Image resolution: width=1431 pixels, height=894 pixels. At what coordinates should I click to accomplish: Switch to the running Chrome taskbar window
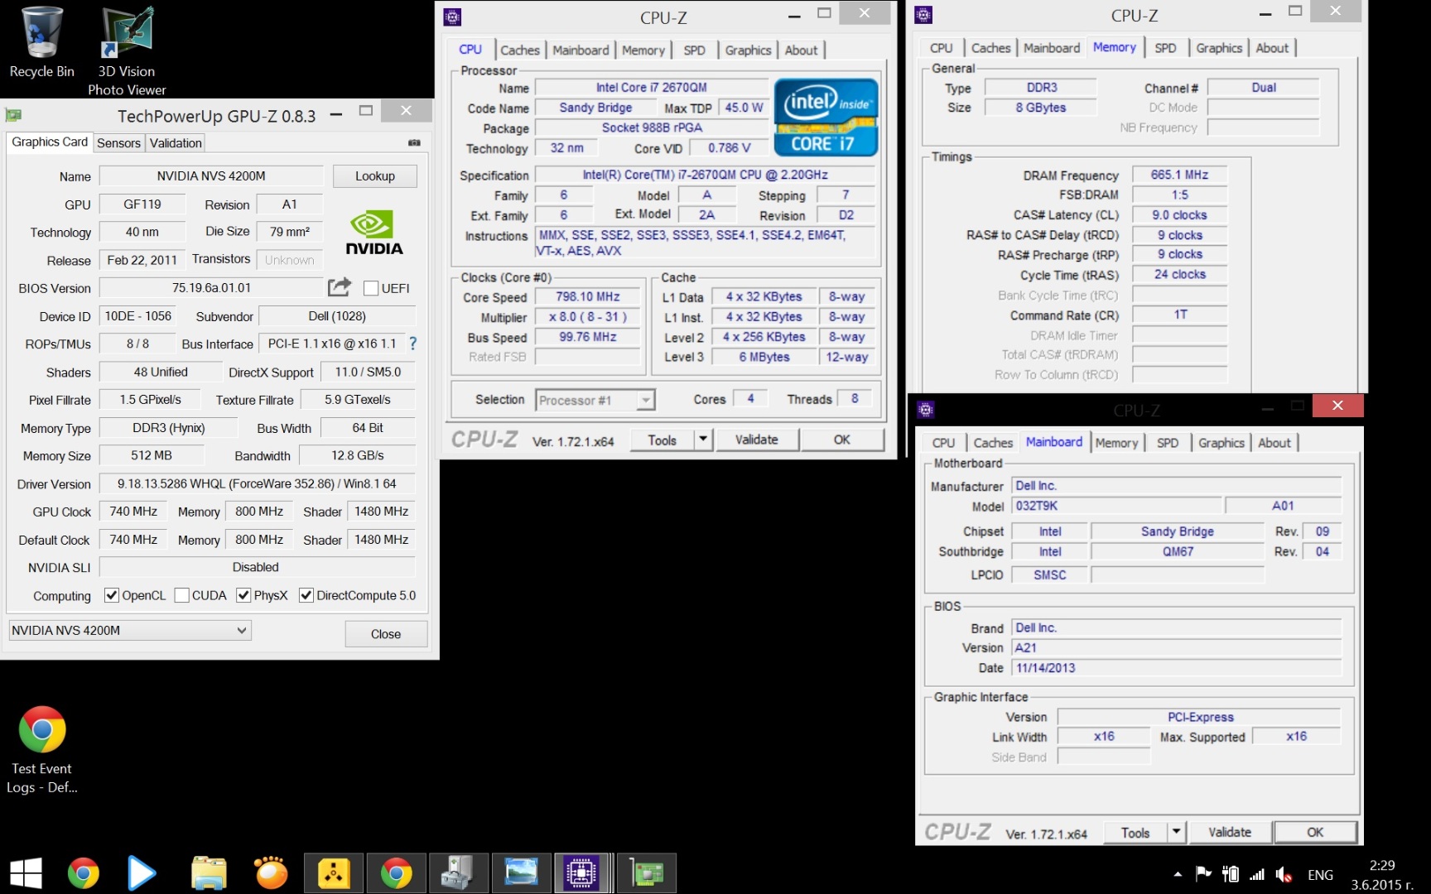point(396,873)
